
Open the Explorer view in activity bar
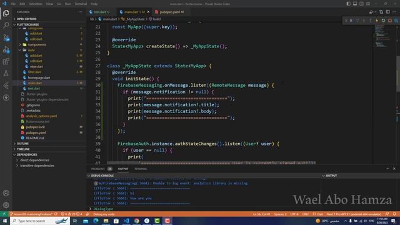(6, 12)
